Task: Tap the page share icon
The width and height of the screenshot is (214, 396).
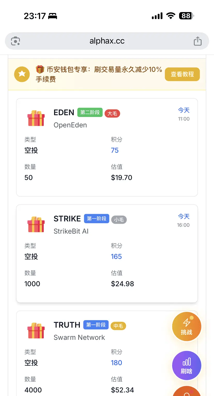Action: coord(197,41)
